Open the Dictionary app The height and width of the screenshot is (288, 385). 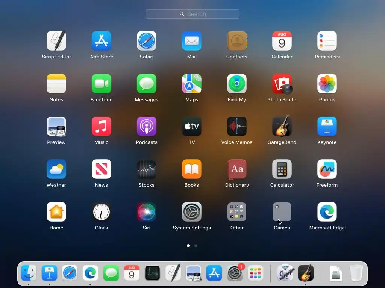tap(237, 169)
